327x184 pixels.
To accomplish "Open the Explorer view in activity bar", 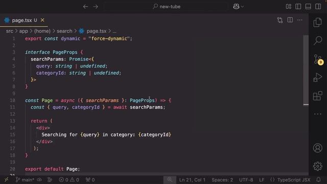I will (317, 22).
